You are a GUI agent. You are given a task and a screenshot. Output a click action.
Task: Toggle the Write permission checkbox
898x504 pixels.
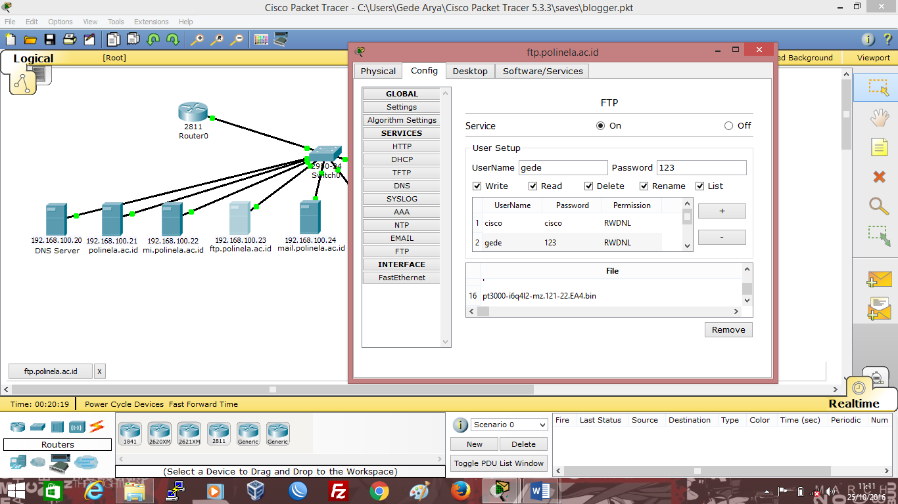coord(477,186)
